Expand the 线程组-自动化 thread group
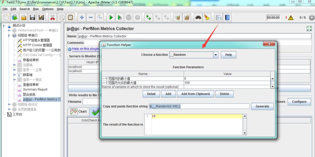 [x=9, y=104]
